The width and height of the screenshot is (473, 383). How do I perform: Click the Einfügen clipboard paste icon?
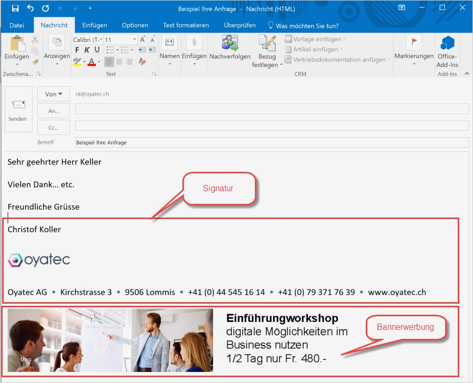(x=17, y=44)
